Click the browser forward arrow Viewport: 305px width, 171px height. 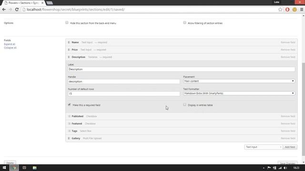pos(10,9)
